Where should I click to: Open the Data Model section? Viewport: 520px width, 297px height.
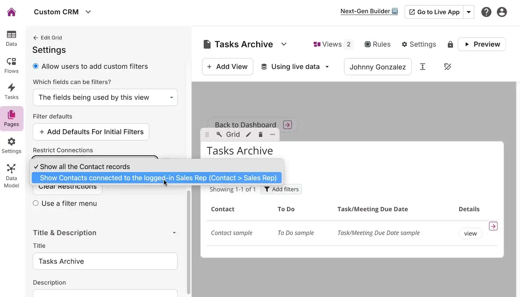[11, 174]
